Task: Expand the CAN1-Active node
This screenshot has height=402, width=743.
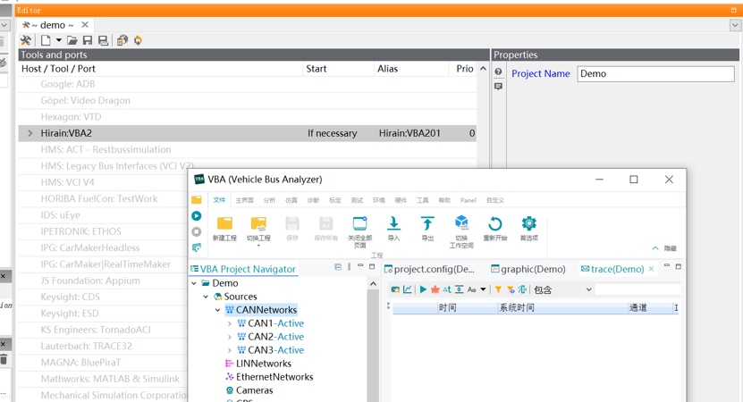Action: pyautogui.click(x=230, y=323)
